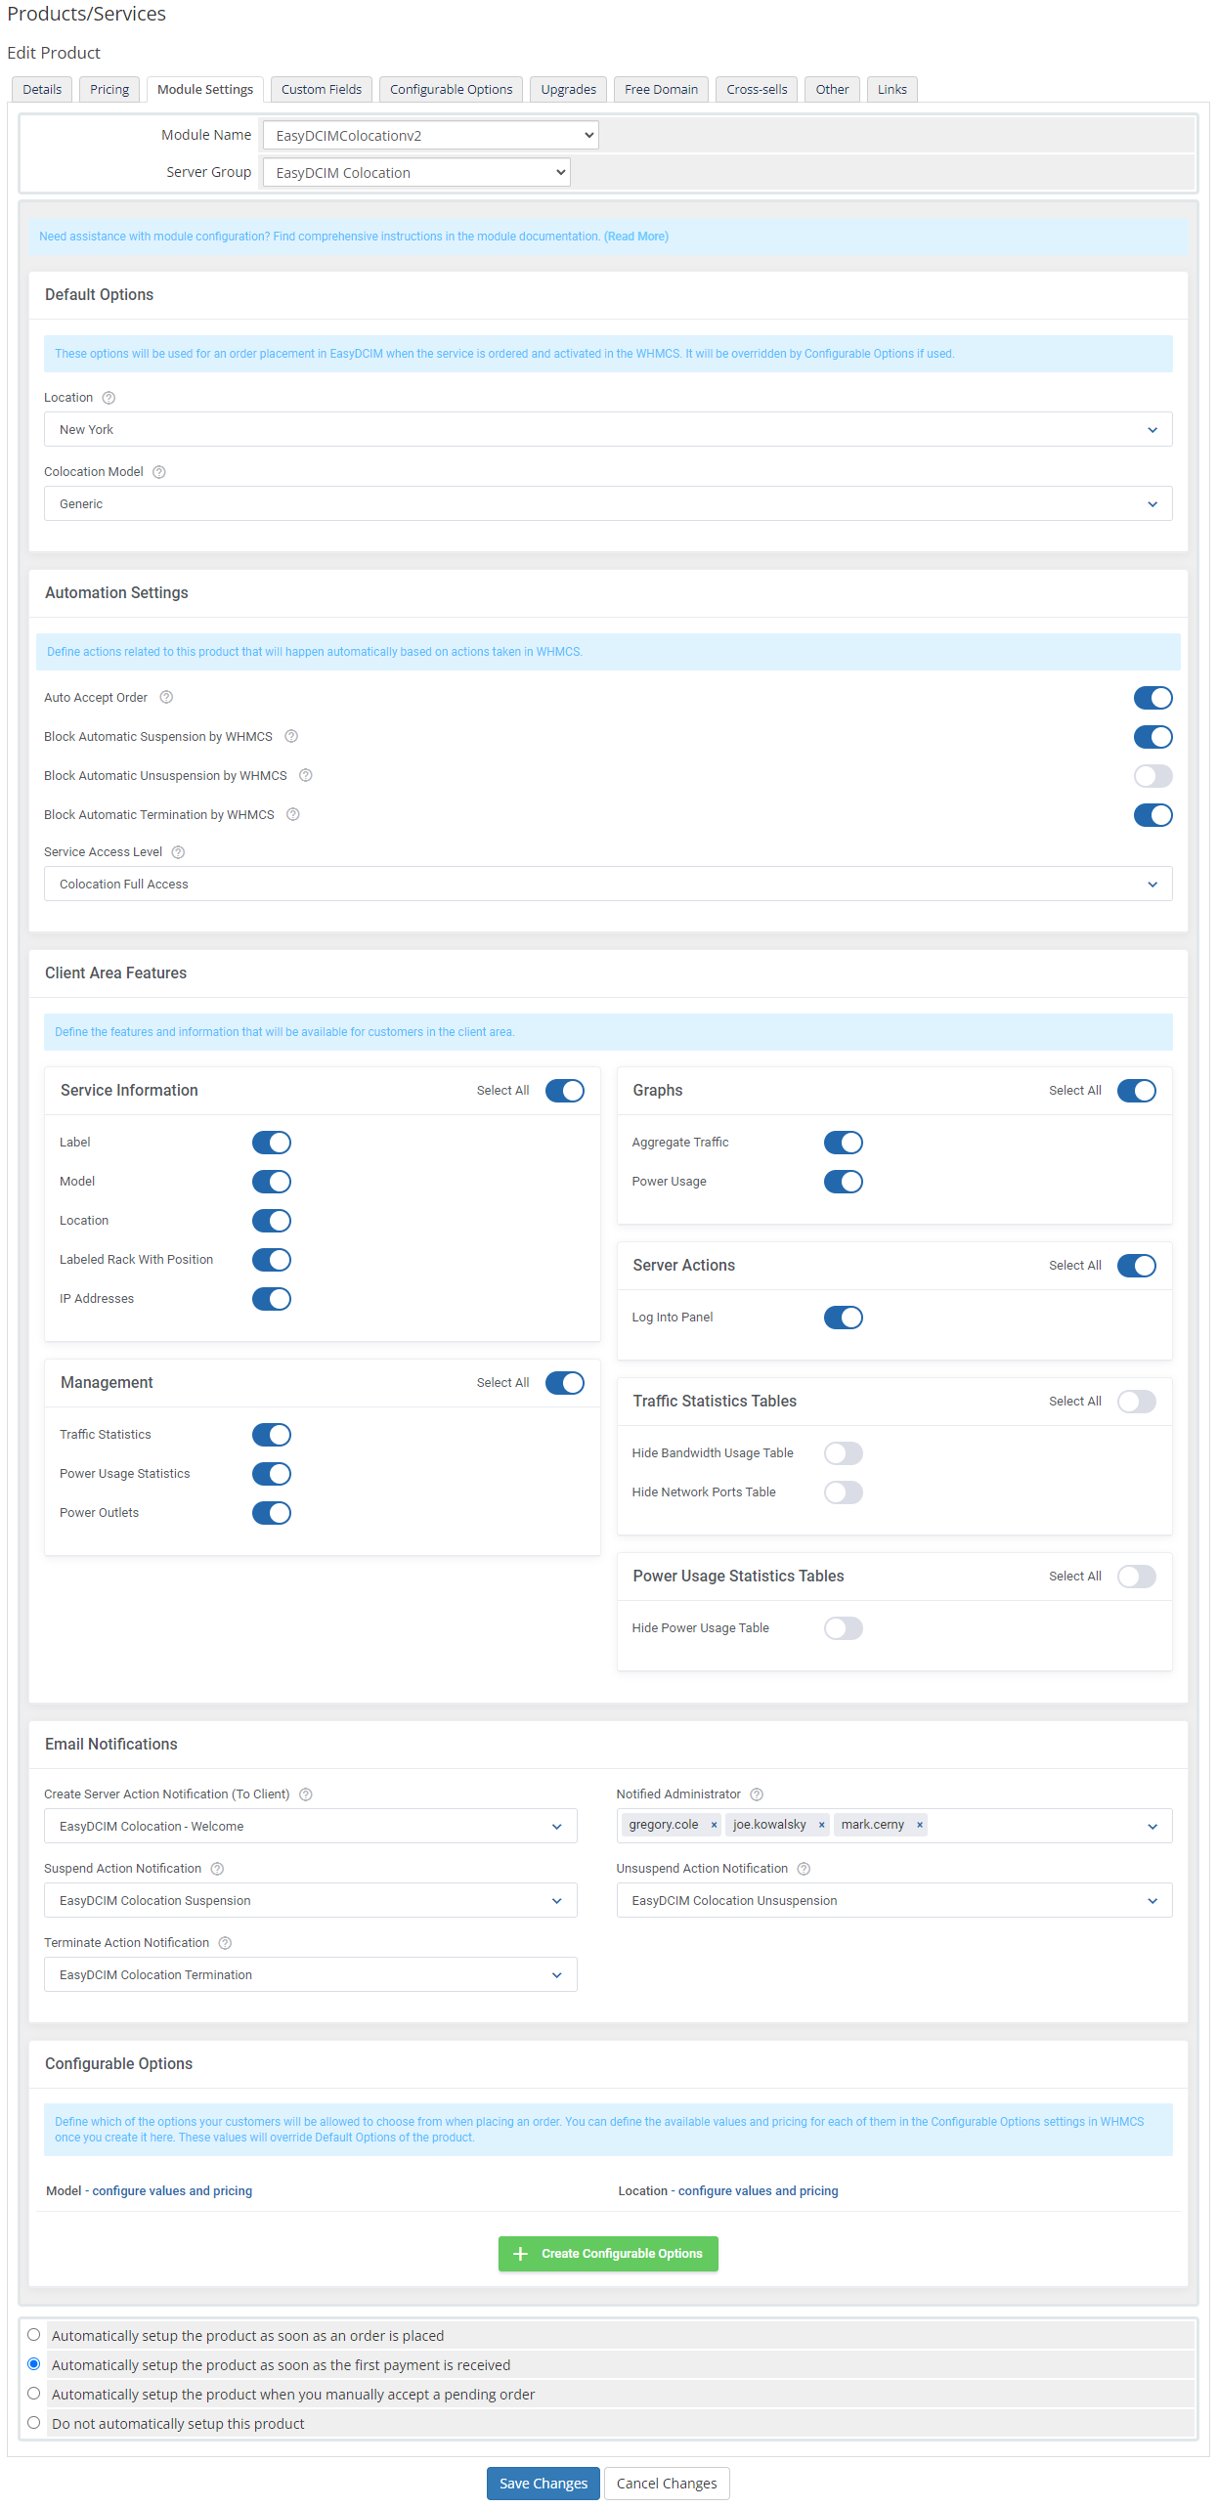Viewport: 1218px width, 2507px height.
Task: Open the Server Group dropdown
Action: [416, 173]
